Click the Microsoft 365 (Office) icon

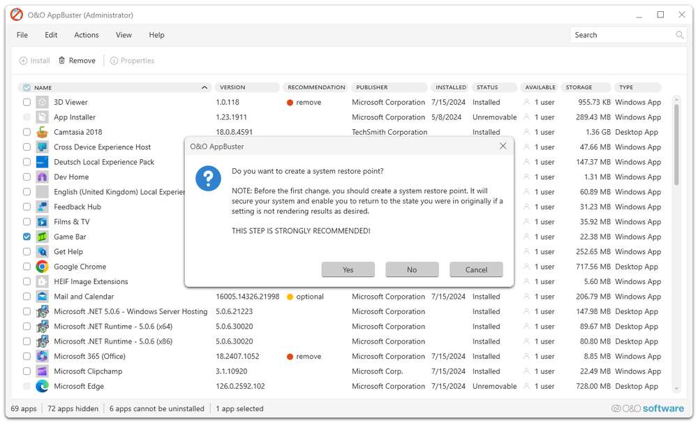[x=42, y=356]
